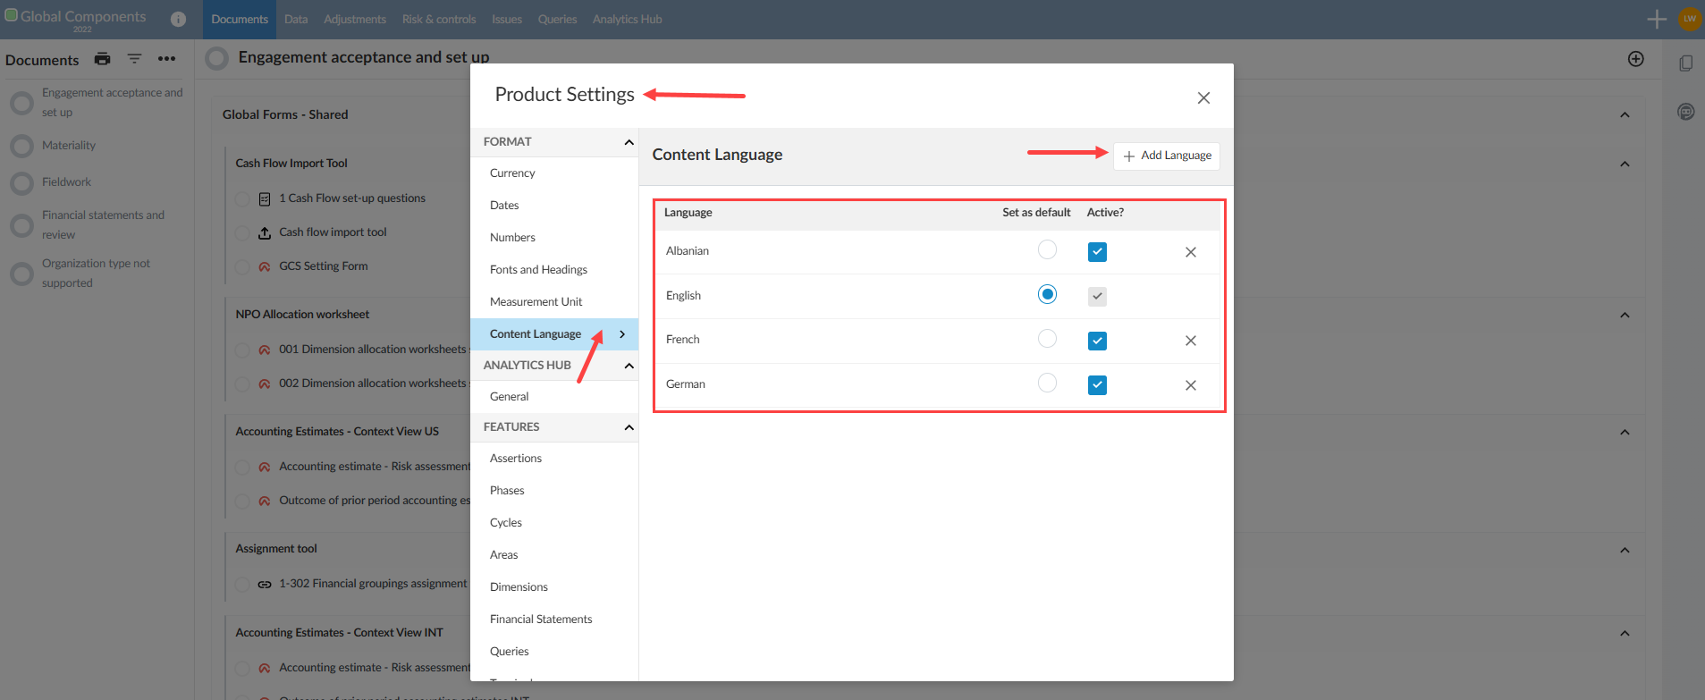Image resolution: width=1705 pixels, height=700 pixels.
Task: Delete the German language with X icon
Action: (1190, 385)
